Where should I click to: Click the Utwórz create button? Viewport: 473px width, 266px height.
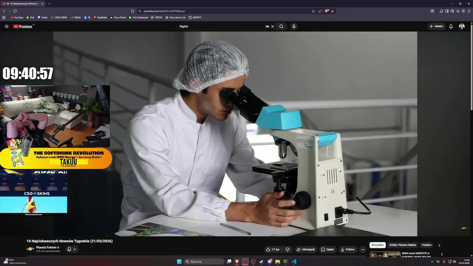coord(436,26)
